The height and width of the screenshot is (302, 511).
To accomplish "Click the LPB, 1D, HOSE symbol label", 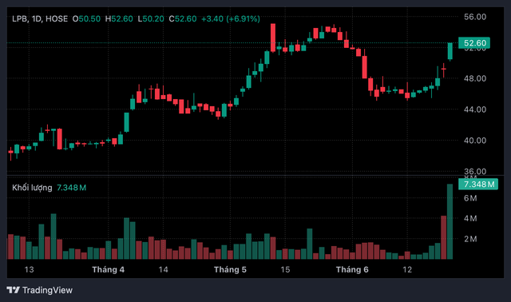I will [40, 19].
